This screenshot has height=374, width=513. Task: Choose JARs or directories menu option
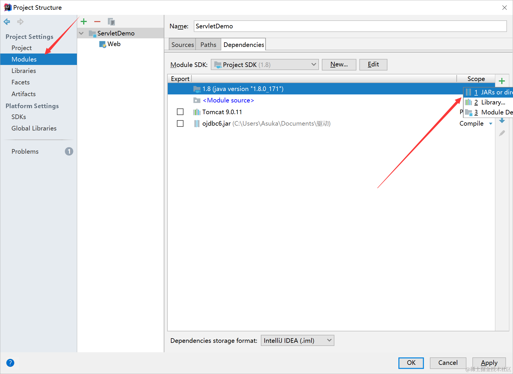[488, 92]
